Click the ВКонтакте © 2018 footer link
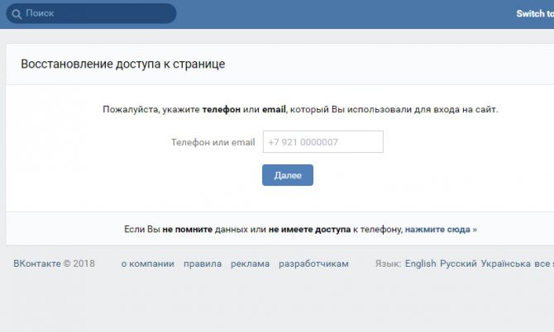This screenshot has width=554, height=332. click(54, 264)
